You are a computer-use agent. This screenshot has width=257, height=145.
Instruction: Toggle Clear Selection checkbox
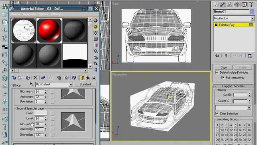pyautogui.click(x=217, y=114)
